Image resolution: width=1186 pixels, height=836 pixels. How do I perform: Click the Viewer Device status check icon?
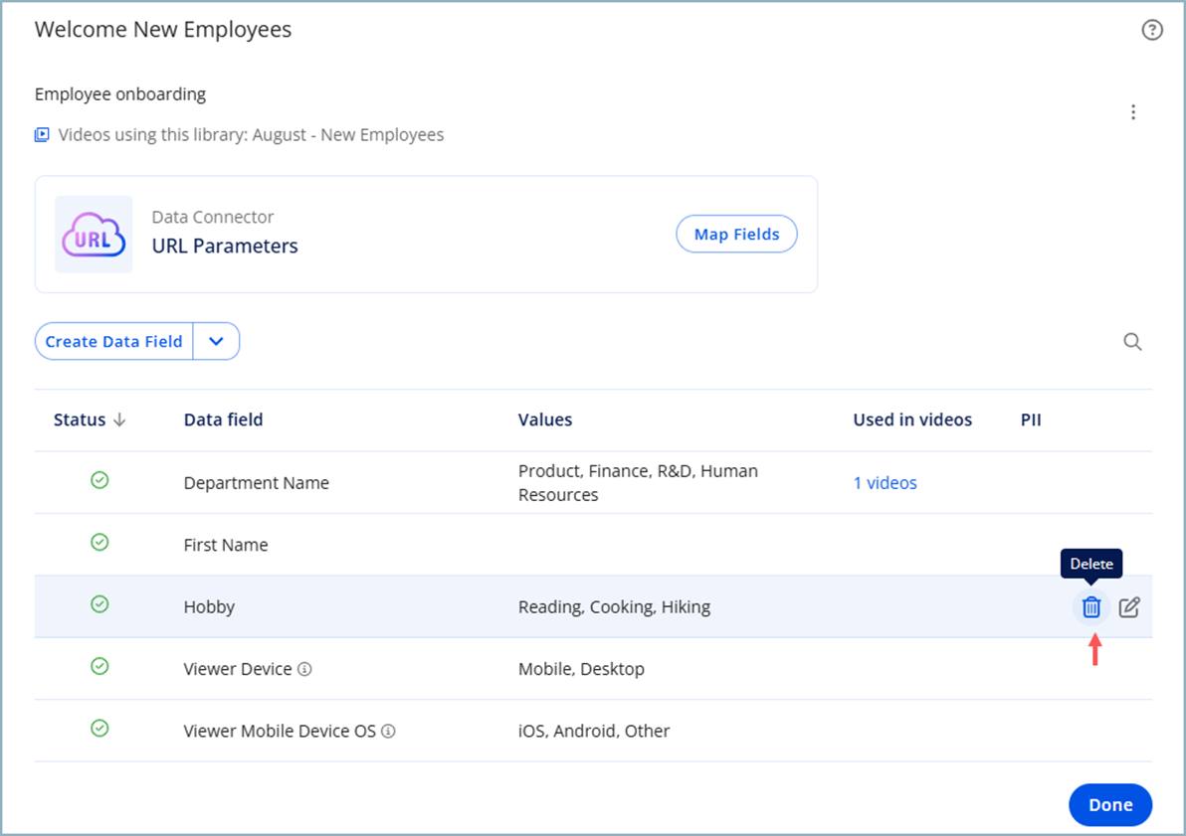tap(99, 666)
